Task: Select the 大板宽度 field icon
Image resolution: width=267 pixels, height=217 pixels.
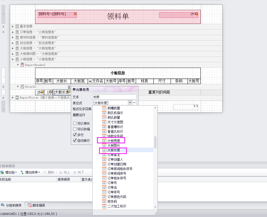Action: click(x=104, y=141)
